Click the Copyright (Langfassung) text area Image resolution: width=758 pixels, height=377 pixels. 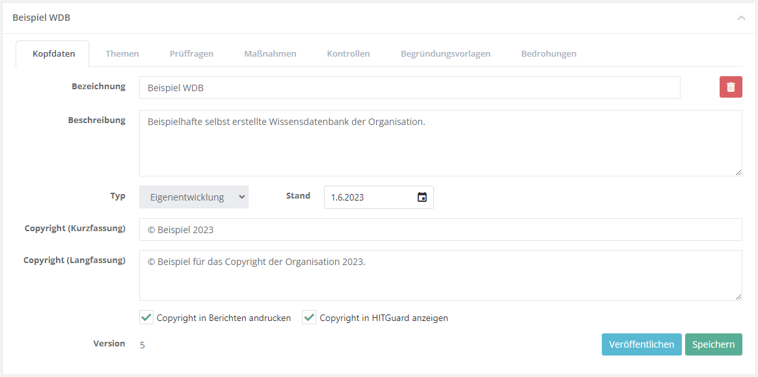[x=440, y=275]
